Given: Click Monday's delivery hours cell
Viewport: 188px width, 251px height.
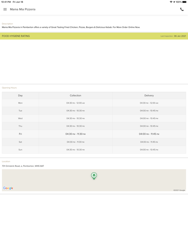Looking at the screenshot, I should pyautogui.click(x=149, y=103).
